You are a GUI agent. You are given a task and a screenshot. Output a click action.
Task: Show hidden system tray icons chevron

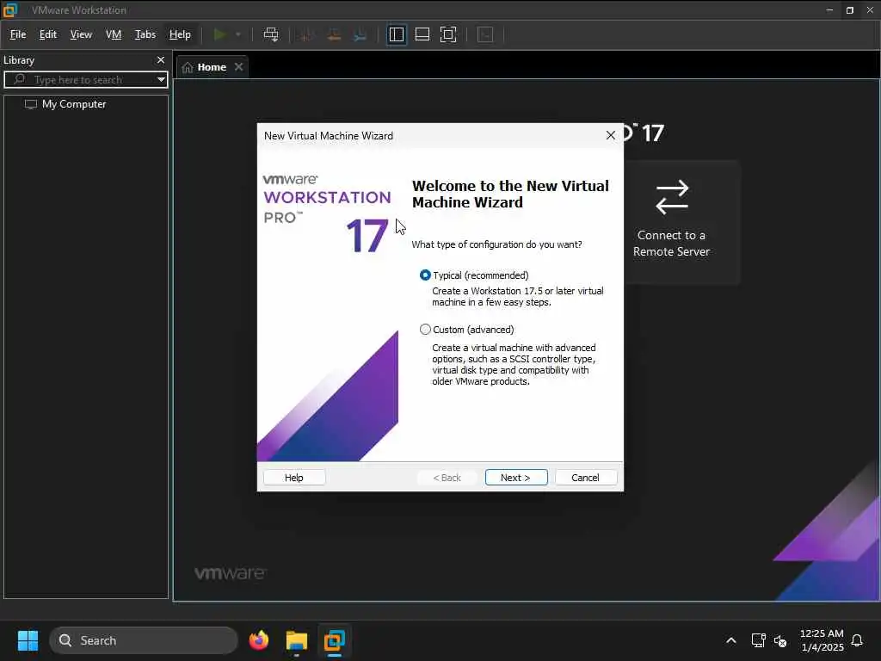[731, 640]
